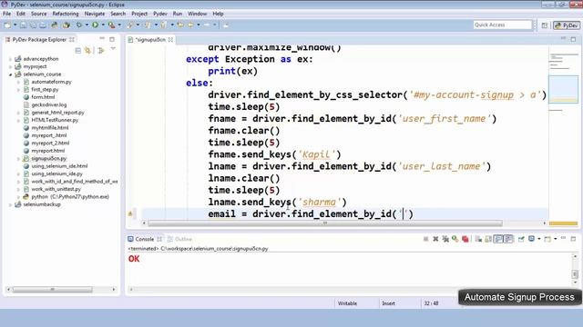Open the Source menu
The image size is (583, 327).
click(38, 14)
